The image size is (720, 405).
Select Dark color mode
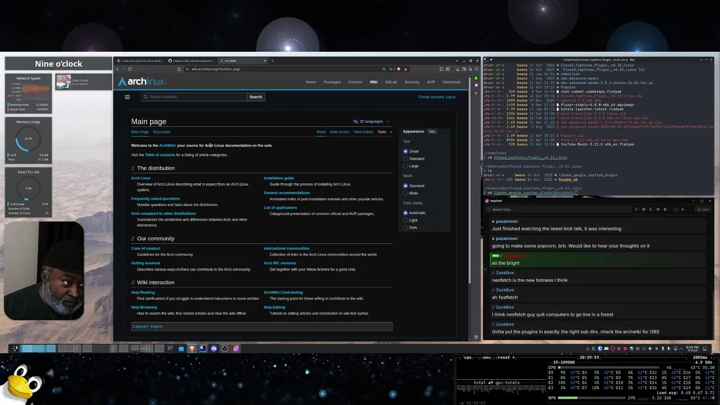pyautogui.click(x=405, y=227)
